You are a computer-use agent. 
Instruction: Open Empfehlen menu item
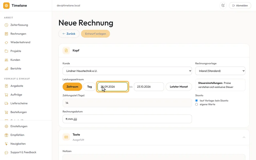point(17,135)
